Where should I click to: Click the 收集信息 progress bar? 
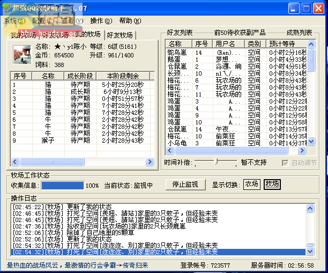coord(63,186)
